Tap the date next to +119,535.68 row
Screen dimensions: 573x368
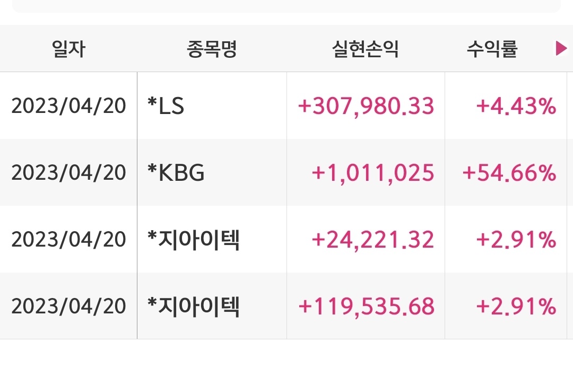point(68,306)
